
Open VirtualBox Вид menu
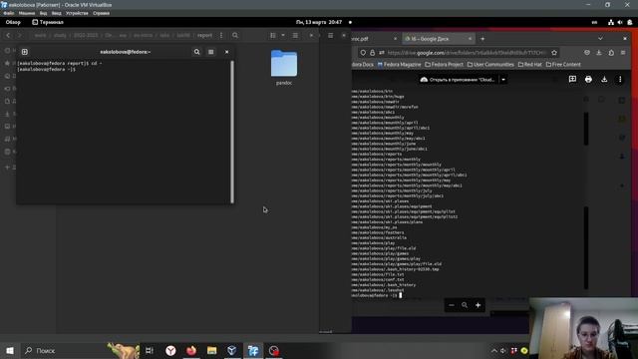pos(43,13)
